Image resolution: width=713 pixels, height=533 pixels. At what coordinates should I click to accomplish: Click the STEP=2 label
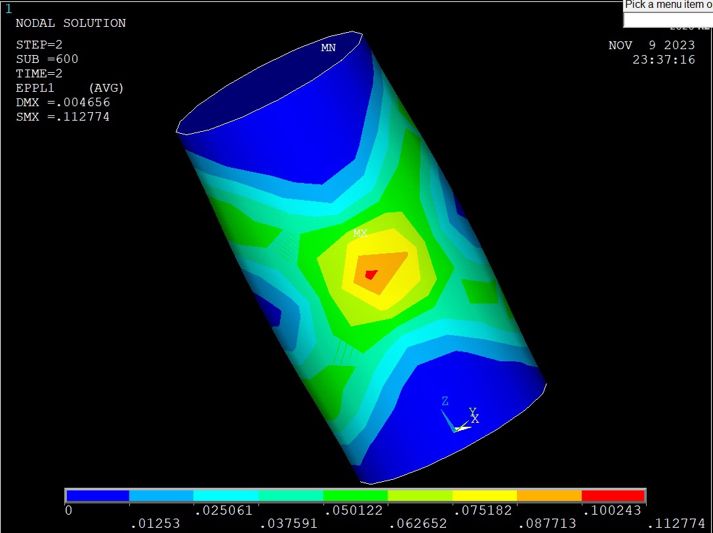[39, 45]
